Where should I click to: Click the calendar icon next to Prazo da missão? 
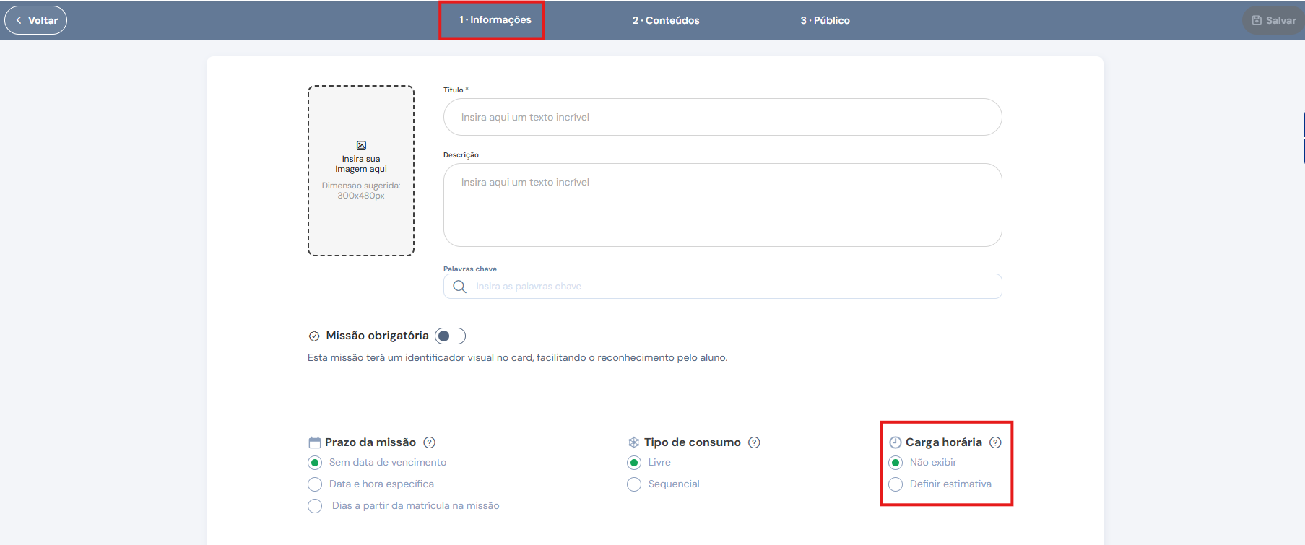314,442
